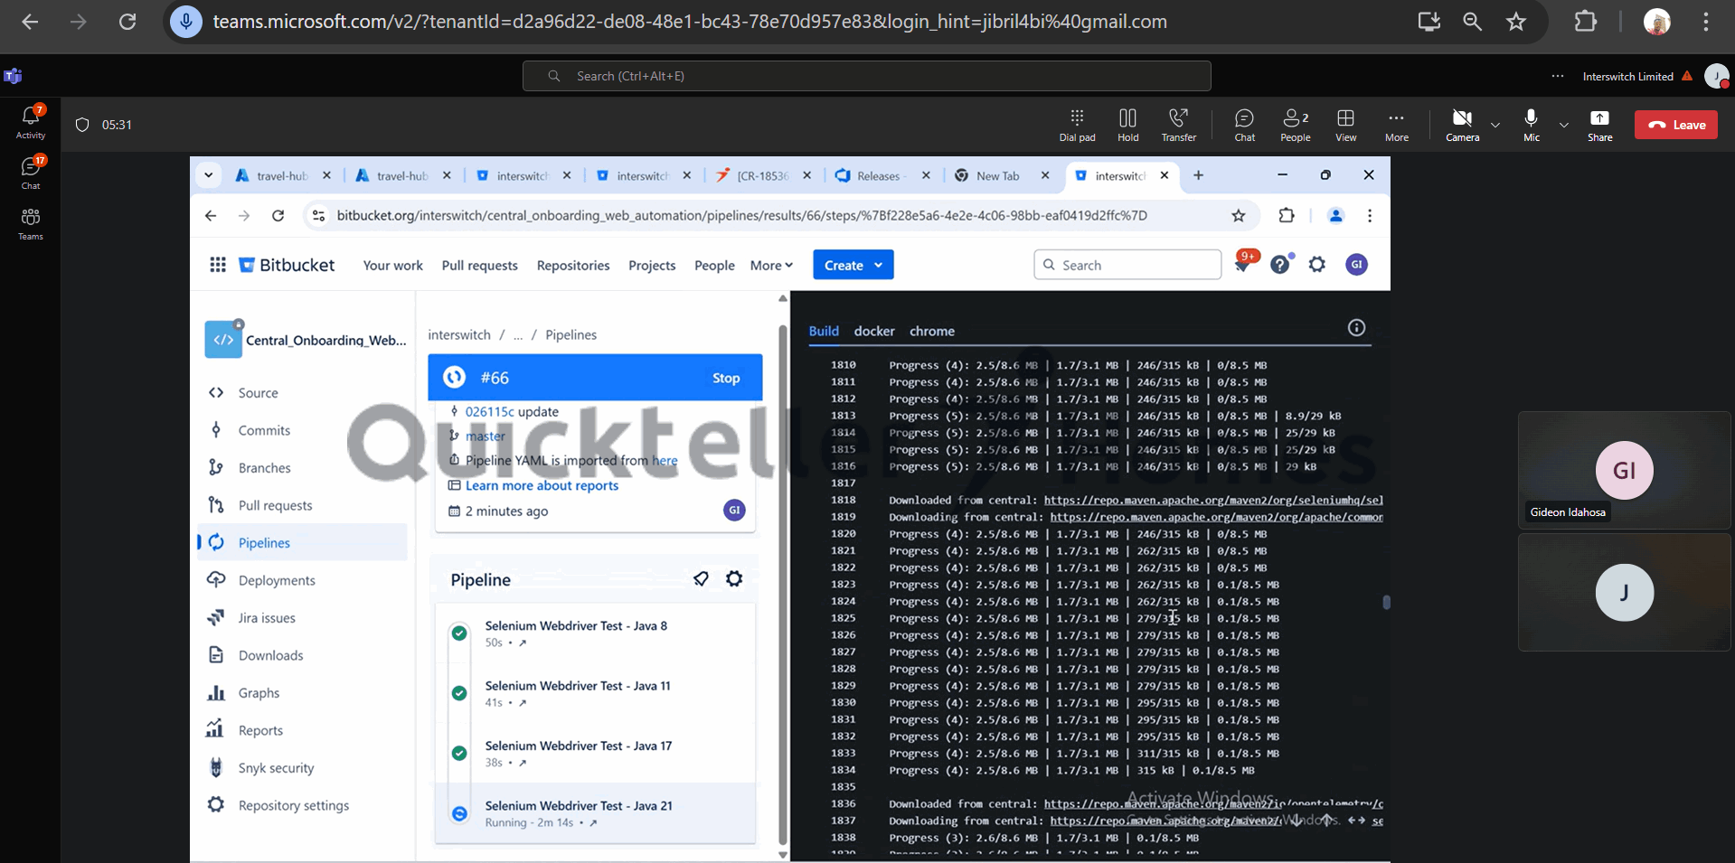
Task: Open the Activity feed in Teams sidebar
Action: click(x=31, y=122)
